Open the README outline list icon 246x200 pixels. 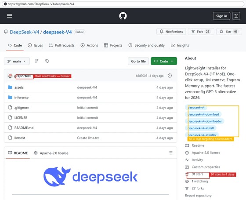[170, 153]
